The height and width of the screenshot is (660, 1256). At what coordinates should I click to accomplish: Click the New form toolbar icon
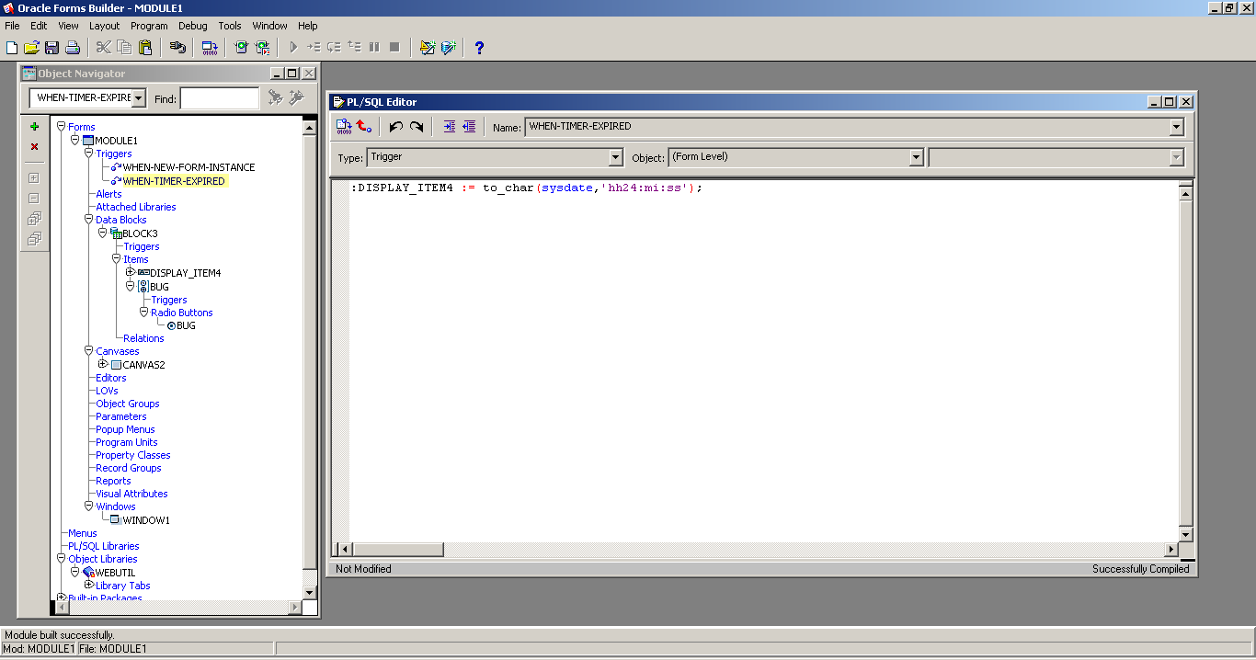[12, 48]
